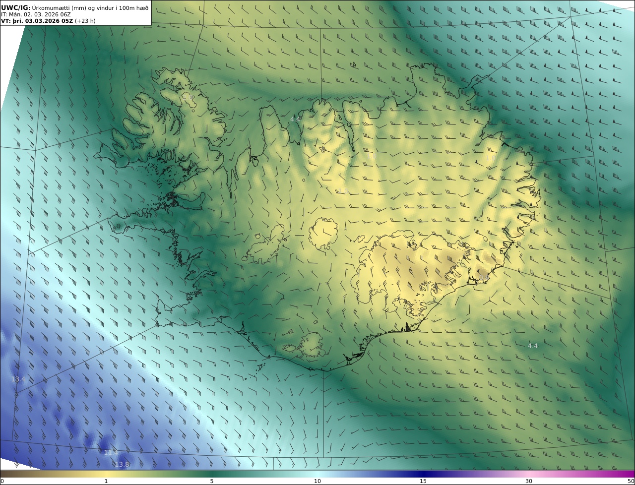Click the colorbar tick label "1"
This screenshot has width=635, height=485.
(x=106, y=481)
